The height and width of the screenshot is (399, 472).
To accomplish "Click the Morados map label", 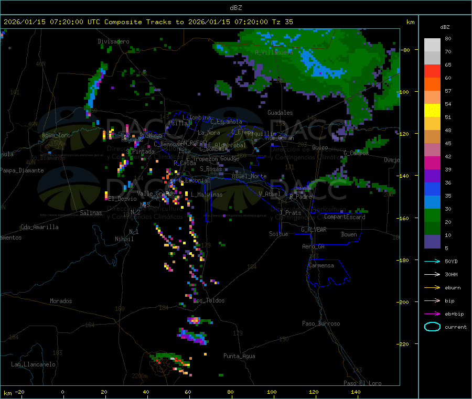I will (61, 301).
